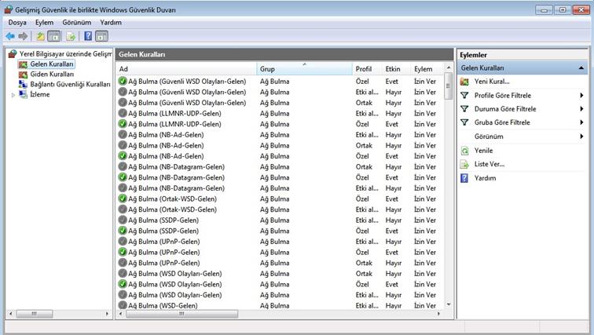Click the Export List toolbar icon

[x=71, y=36]
